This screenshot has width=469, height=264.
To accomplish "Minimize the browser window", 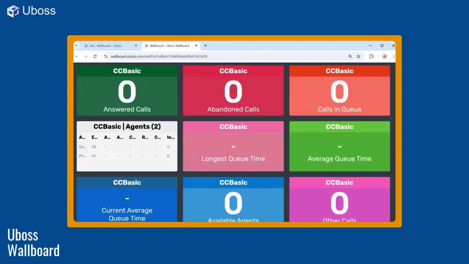I will 370,45.
